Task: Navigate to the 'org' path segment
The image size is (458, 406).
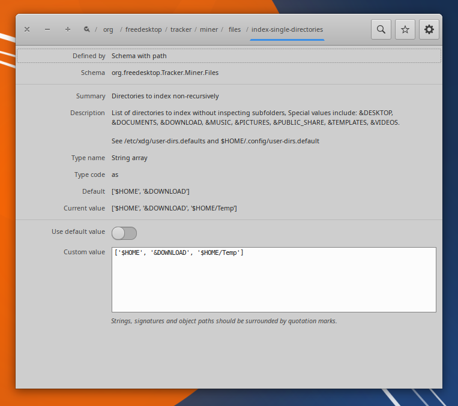Action: [x=108, y=29]
